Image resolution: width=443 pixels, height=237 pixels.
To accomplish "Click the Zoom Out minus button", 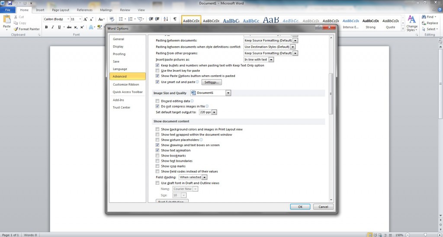I will click(408, 235).
